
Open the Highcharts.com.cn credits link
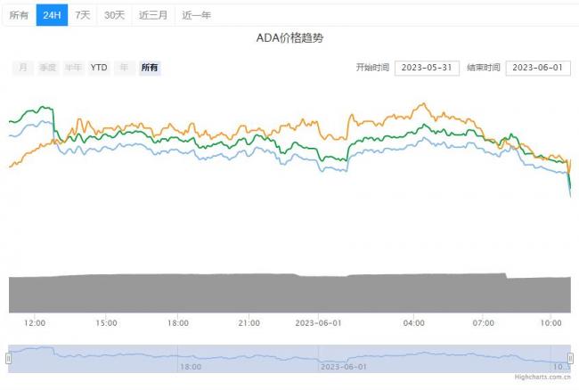[x=542, y=378]
